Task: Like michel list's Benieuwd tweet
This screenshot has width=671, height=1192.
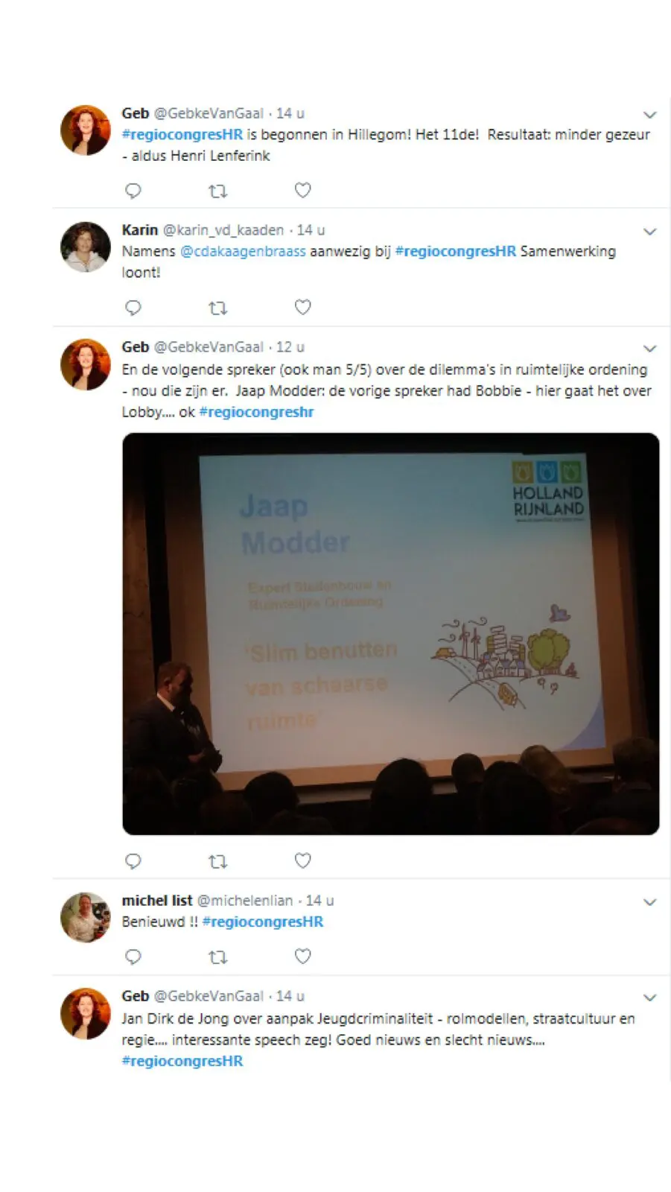Action: pos(302,956)
